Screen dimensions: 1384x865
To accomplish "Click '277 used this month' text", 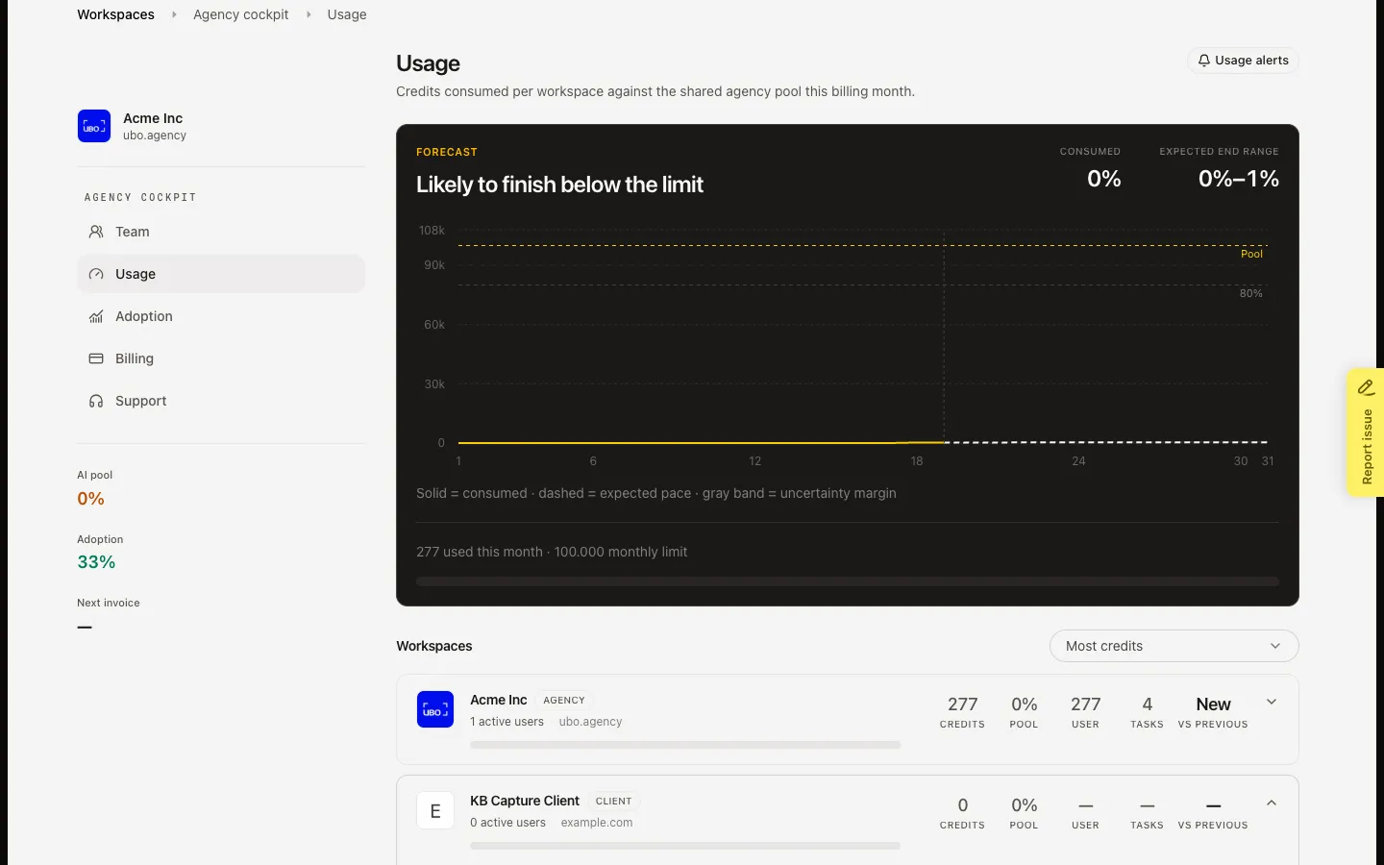I will click(480, 552).
